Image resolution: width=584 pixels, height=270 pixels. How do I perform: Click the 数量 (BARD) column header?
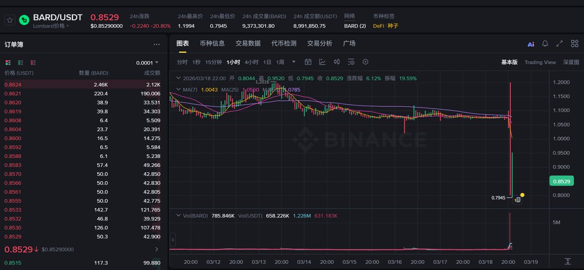(93, 73)
